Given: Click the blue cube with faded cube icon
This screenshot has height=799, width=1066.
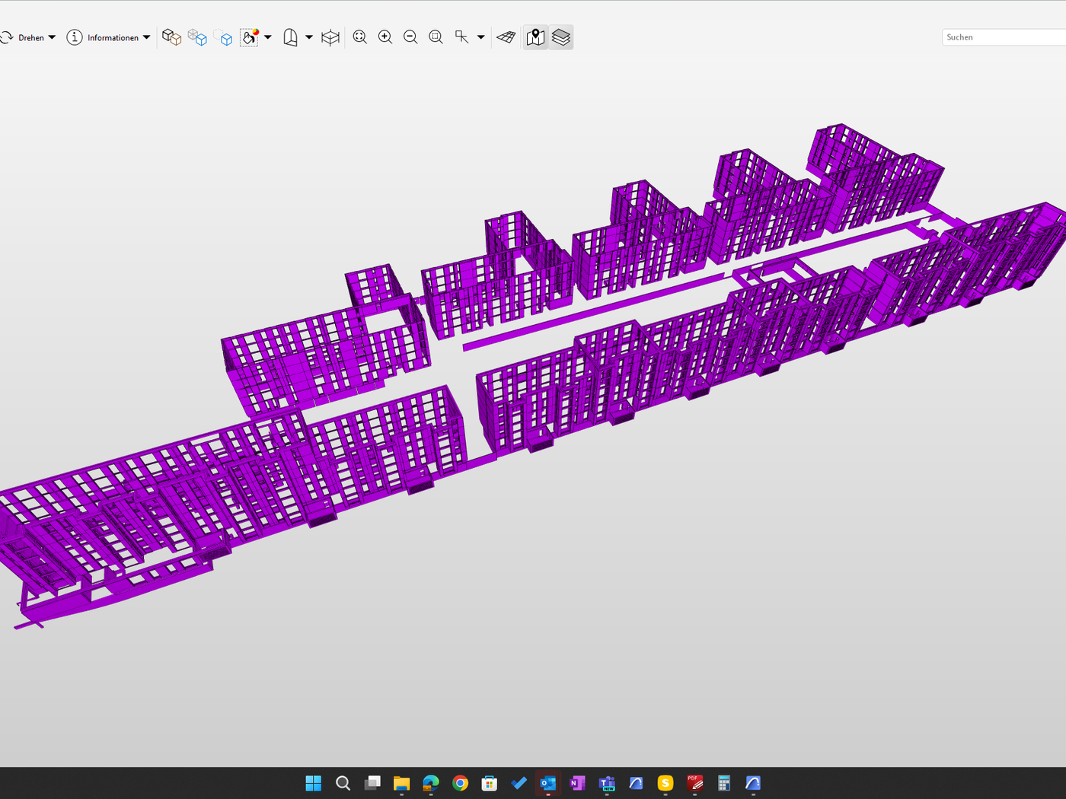Looking at the screenshot, I should [197, 37].
